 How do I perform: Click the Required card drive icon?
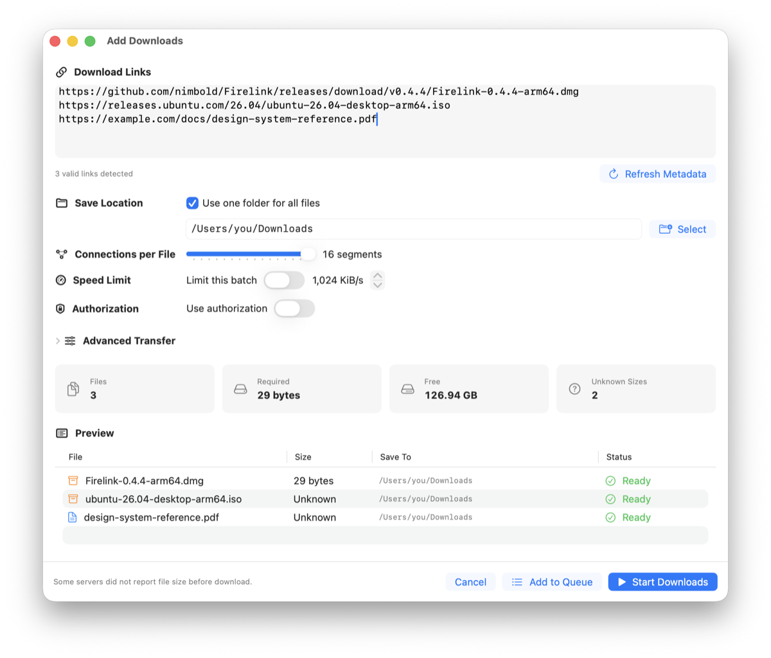(x=240, y=389)
